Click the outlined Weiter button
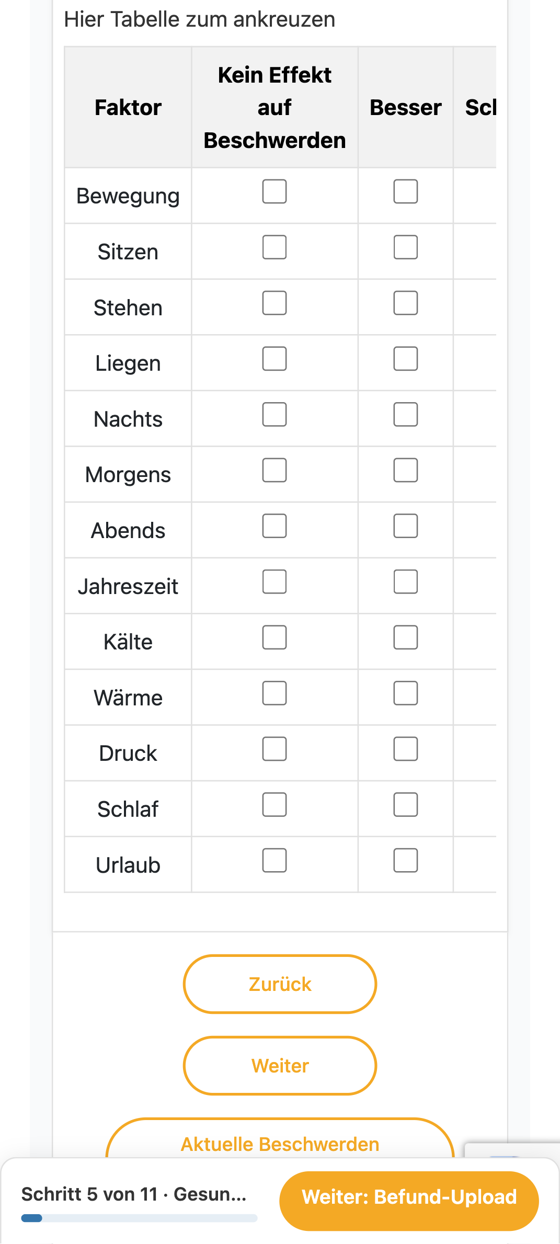The width and height of the screenshot is (560, 1244). (x=280, y=1066)
